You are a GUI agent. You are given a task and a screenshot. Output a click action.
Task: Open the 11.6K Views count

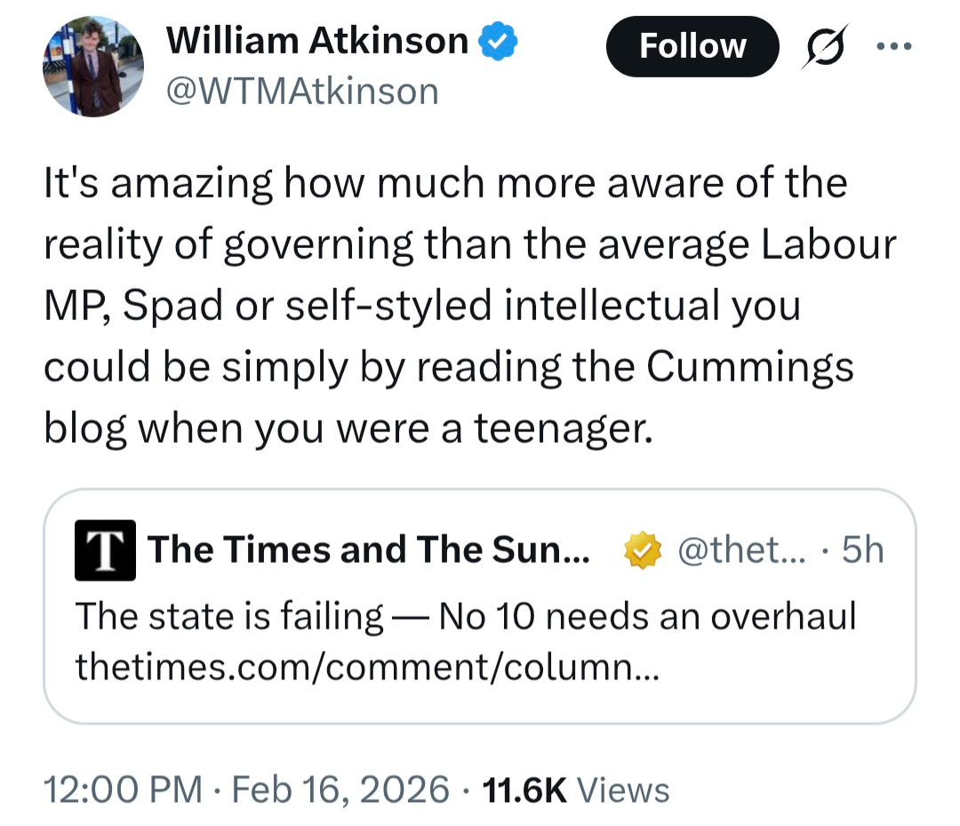(x=575, y=789)
